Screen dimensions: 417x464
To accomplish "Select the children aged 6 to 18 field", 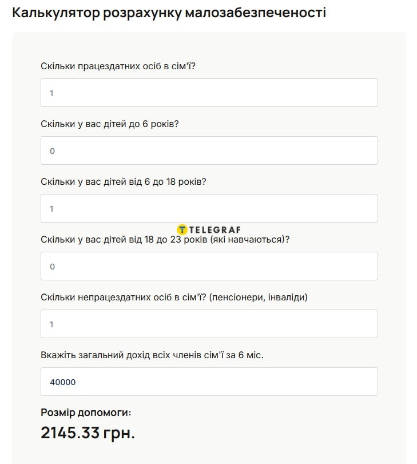I will (x=209, y=208).
